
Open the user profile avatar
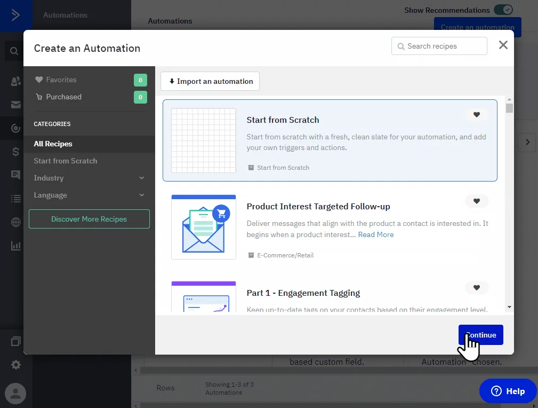coord(15,394)
